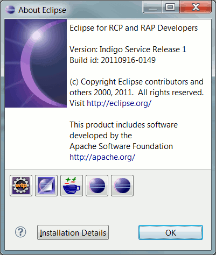Click the "About Eclipse" window title
Image resolution: width=216 pixels, height=255 pixels.
click(42, 10)
